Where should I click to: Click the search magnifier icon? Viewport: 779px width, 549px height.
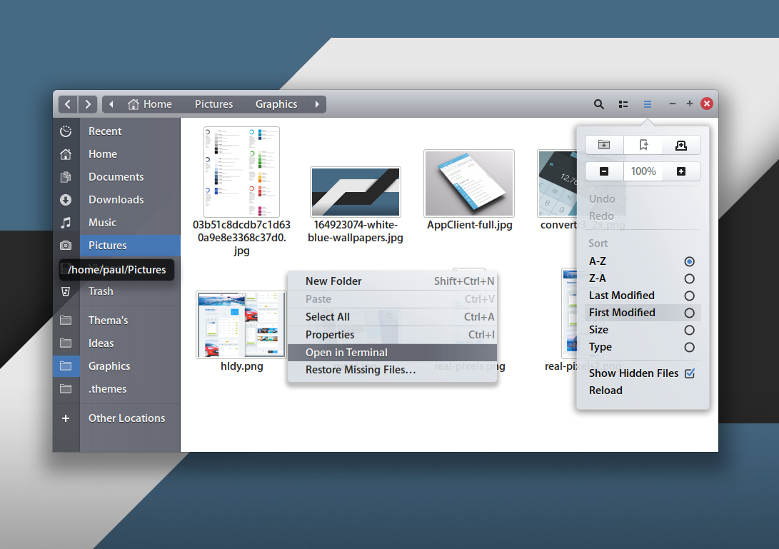tap(598, 104)
